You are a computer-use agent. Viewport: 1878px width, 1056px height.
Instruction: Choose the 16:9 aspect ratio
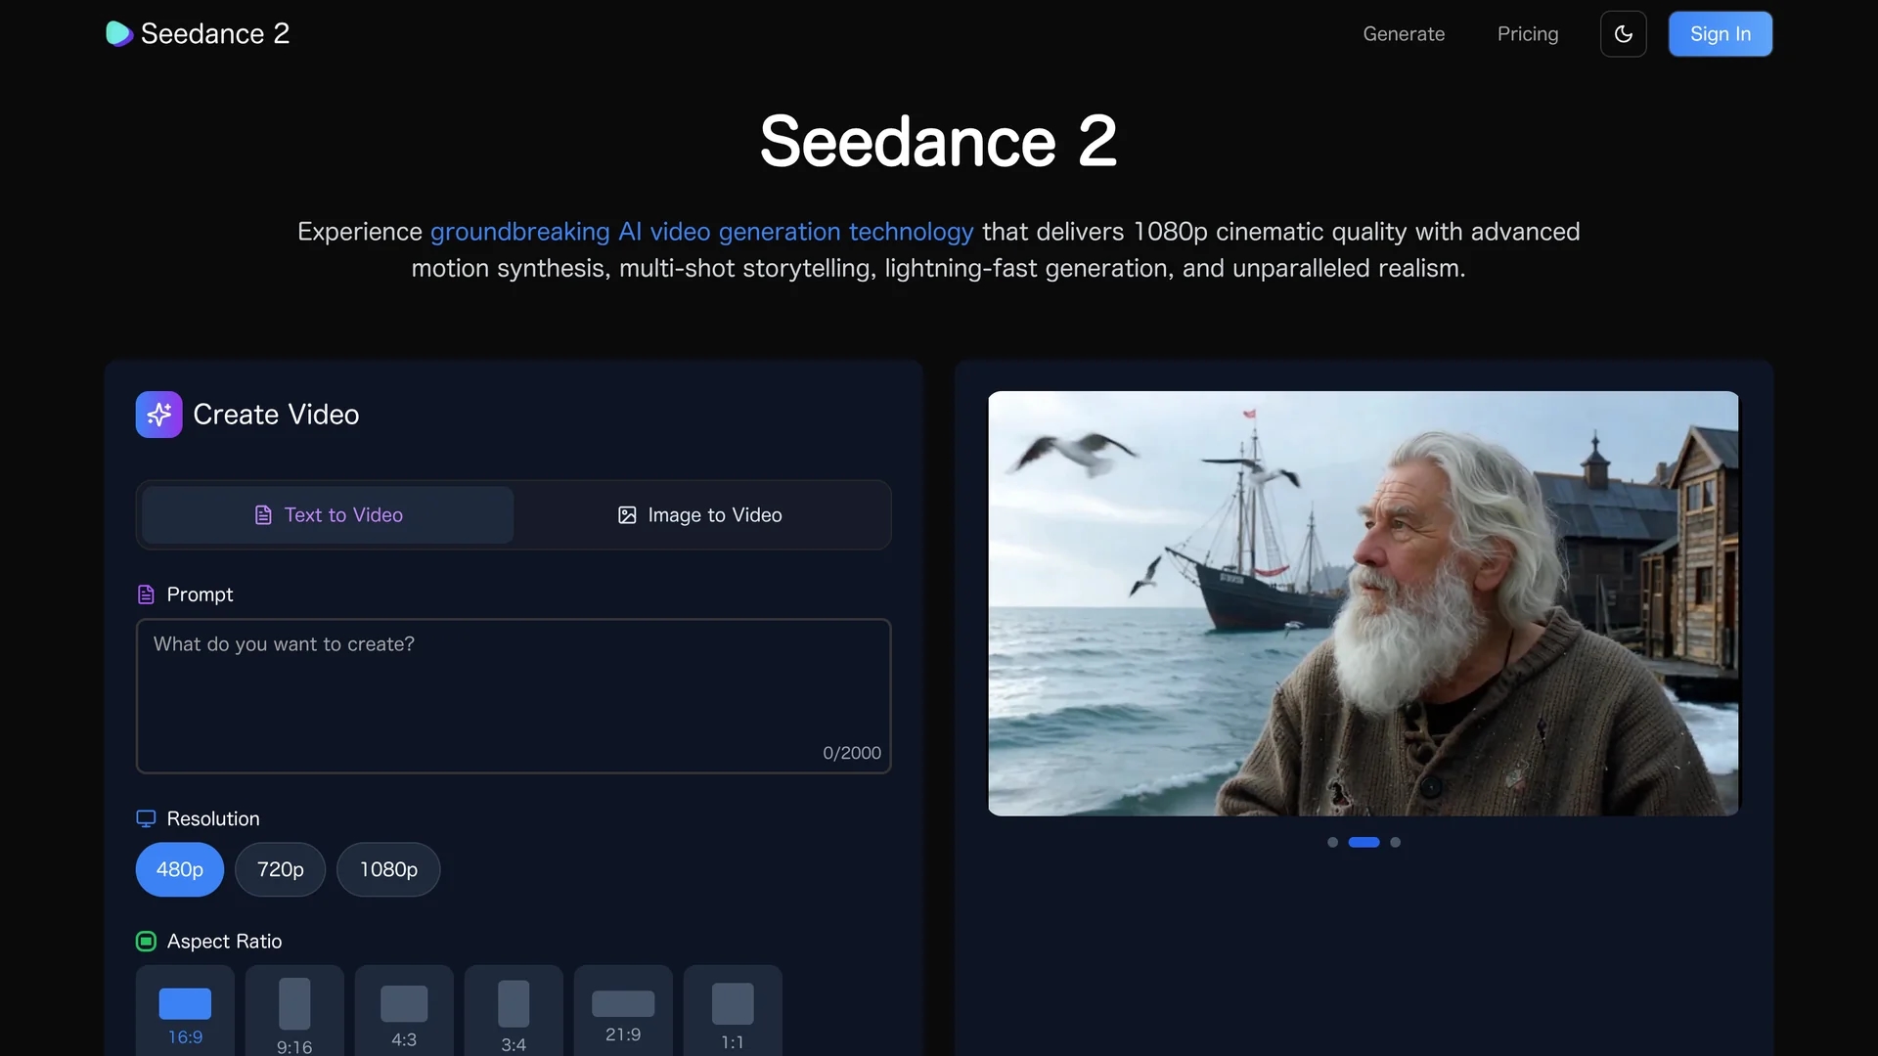coord(185,1011)
